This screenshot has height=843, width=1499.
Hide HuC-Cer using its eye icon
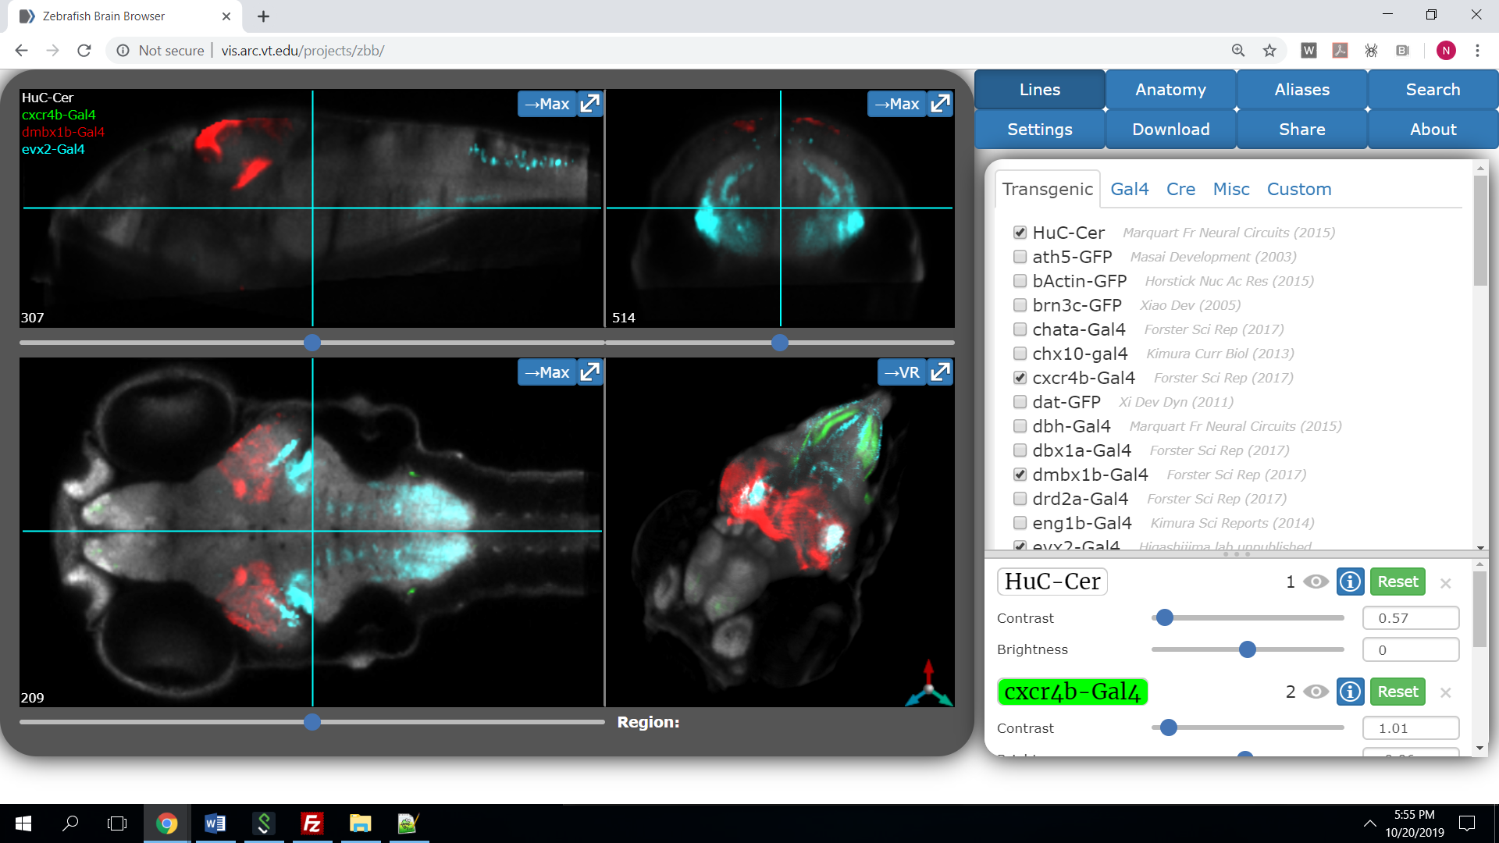[1316, 582]
